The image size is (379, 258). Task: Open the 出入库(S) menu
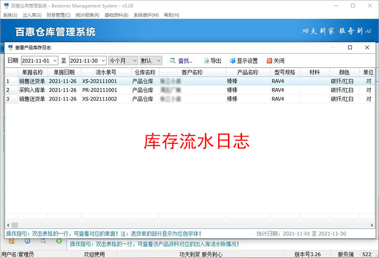click(x=32, y=15)
